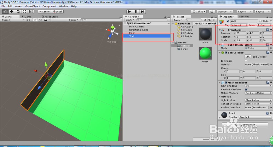273x147 pixels.
Task: Open the Window menu
Action: point(64,6)
